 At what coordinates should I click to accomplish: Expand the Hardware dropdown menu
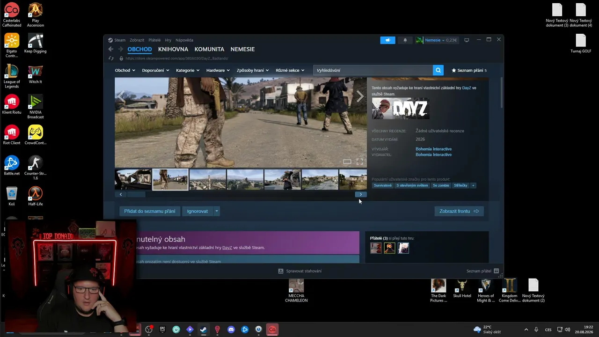click(x=218, y=70)
